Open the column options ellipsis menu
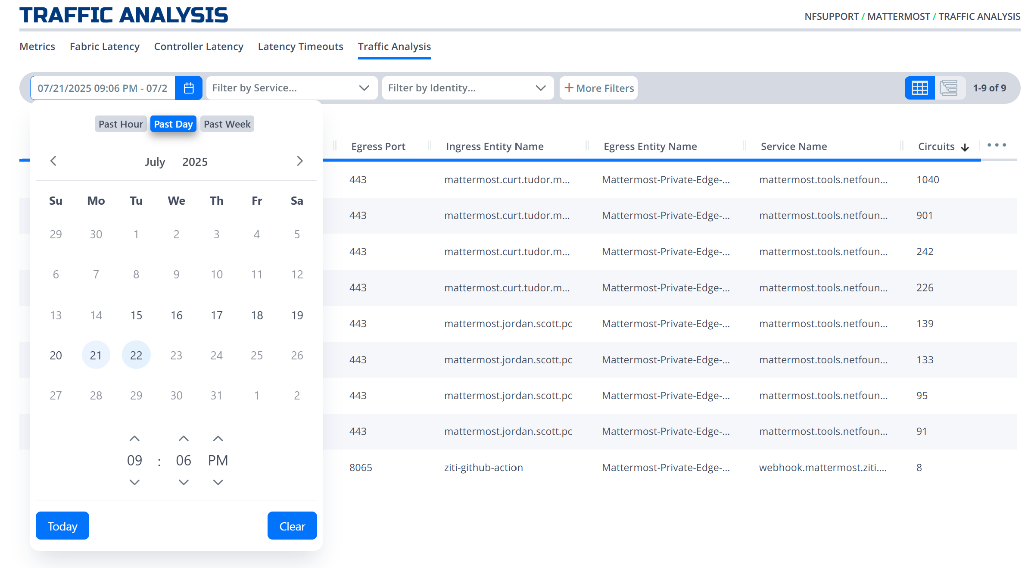1028x568 pixels. tap(997, 145)
